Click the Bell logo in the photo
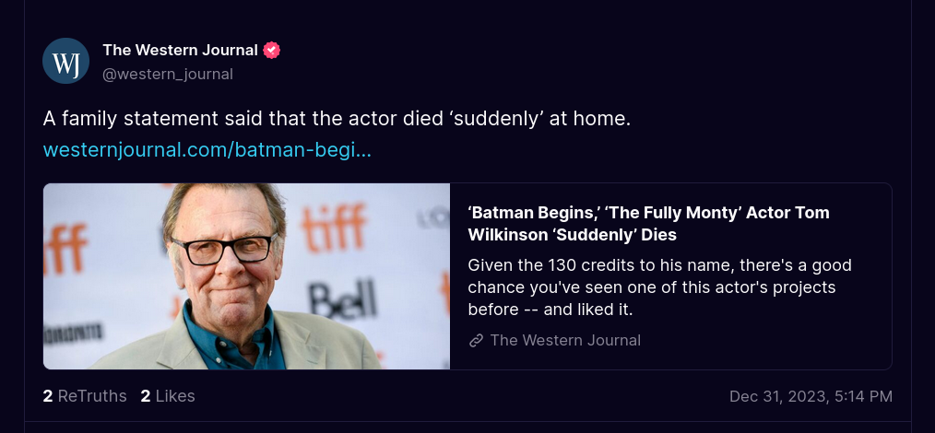This screenshot has width=935, height=433. pos(343,299)
